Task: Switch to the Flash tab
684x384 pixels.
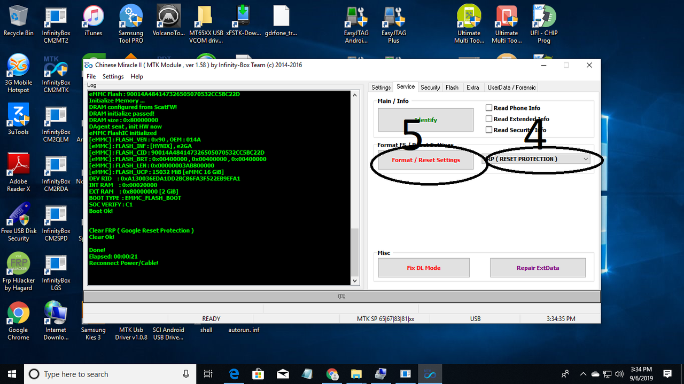Action: [x=452, y=87]
